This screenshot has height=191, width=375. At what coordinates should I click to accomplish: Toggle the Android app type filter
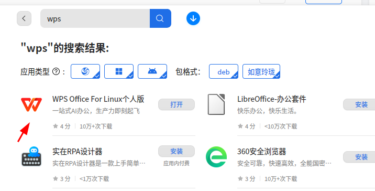click(152, 71)
